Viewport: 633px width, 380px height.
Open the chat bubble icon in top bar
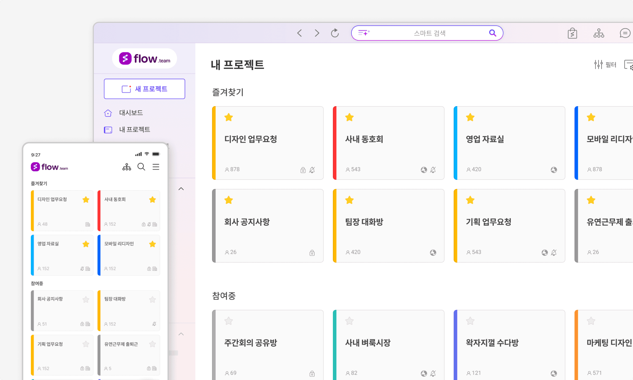coord(625,33)
